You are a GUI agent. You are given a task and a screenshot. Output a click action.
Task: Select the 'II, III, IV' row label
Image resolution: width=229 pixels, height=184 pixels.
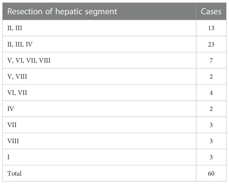[x=20, y=44]
